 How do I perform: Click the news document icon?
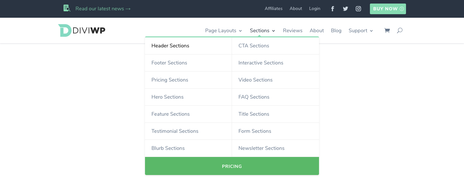point(67,8)
